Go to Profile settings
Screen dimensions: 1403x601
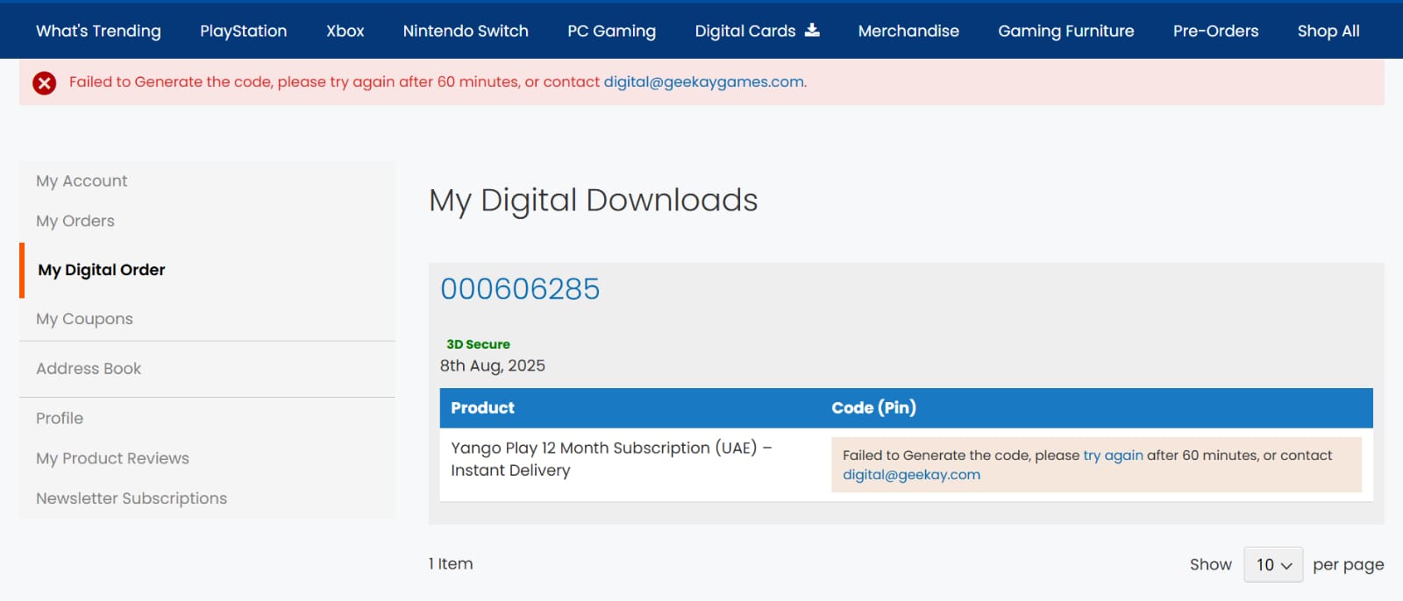click(60, 418)
